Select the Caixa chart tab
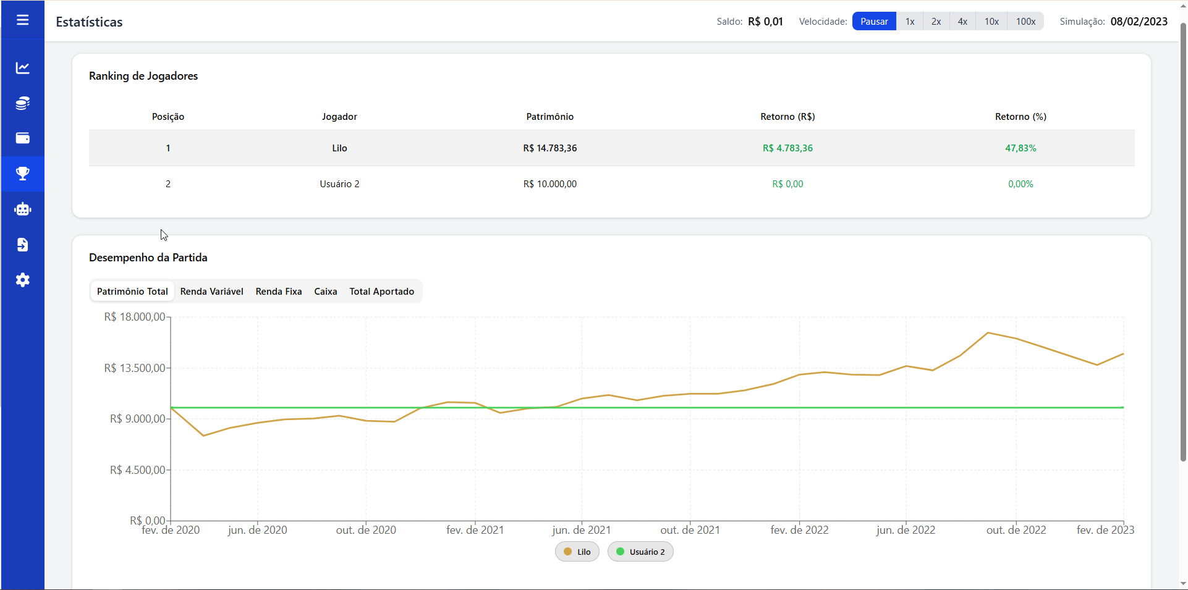1188x590 pixels. pos(326,292)
